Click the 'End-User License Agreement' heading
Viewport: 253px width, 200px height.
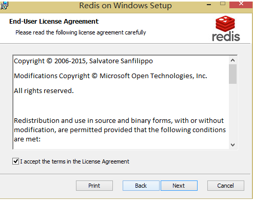[x=54, y=22]
